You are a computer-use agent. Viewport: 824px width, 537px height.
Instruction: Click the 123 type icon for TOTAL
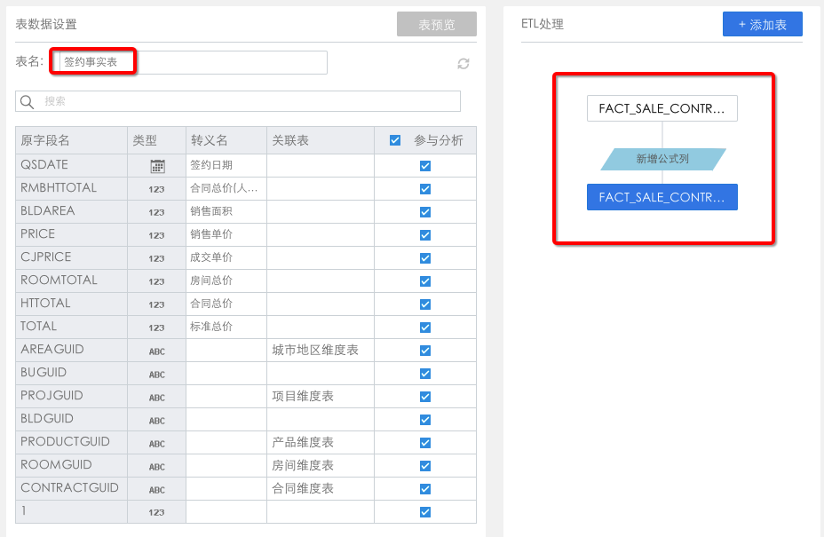[156, 328]
